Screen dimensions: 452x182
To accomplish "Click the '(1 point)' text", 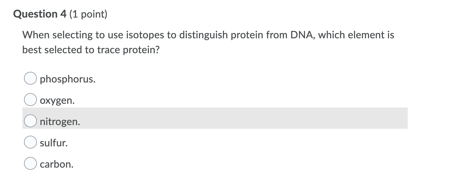I will [x=88, y=14].
